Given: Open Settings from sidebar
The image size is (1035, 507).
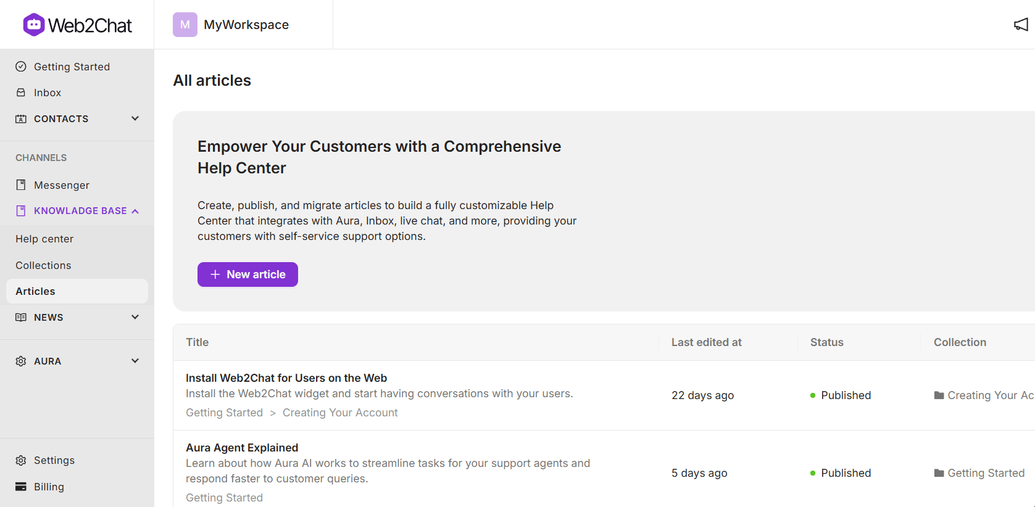Looking at the screenshot, I should point(54,460).
